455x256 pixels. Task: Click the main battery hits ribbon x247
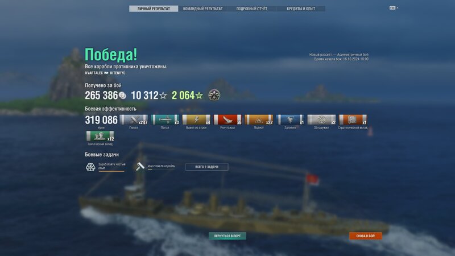coord(134,119)
